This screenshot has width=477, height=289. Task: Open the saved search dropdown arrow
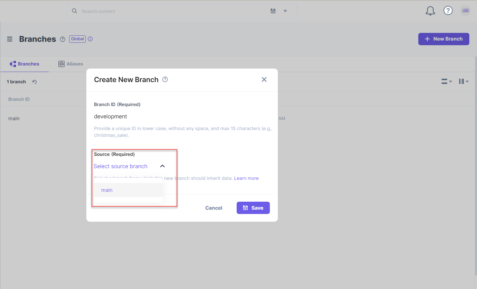pyautogui.click(x=285, y=11)
